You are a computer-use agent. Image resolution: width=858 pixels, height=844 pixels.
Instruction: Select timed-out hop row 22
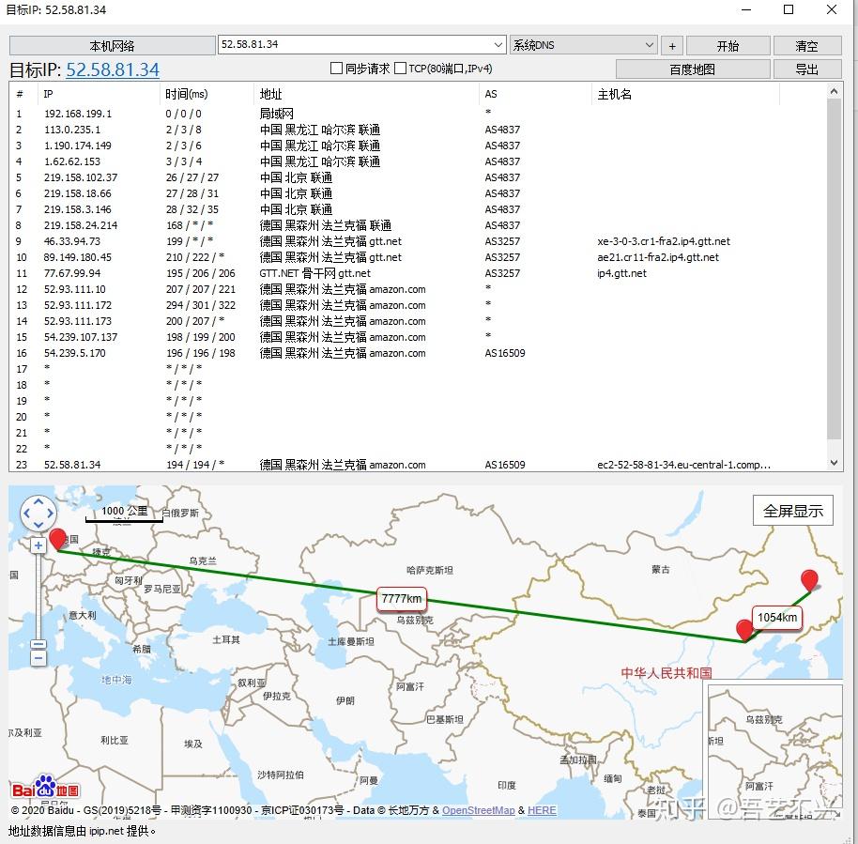tap(418, 449)
